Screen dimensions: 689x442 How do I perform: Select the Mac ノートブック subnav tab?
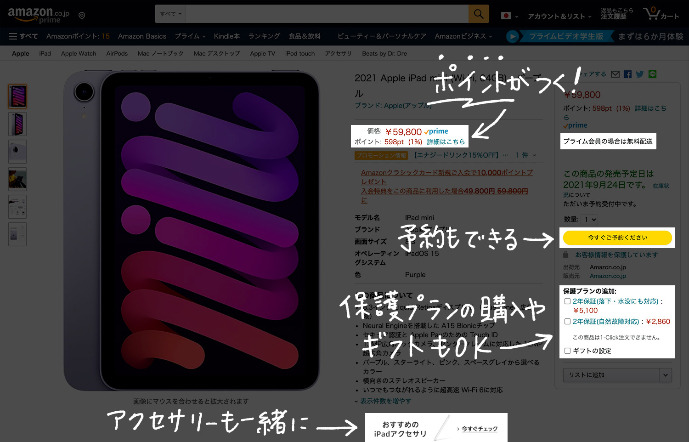coord(160,53)
